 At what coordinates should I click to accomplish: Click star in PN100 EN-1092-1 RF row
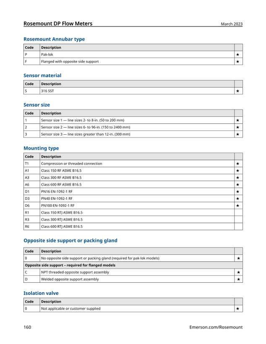point(238,206)
